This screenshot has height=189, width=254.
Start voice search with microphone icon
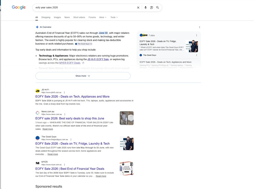click(x=145, y=8)
